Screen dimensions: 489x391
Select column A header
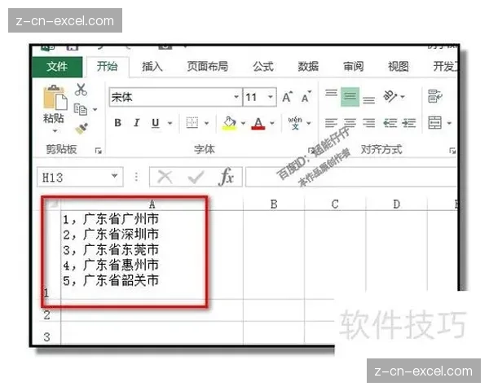152,204
